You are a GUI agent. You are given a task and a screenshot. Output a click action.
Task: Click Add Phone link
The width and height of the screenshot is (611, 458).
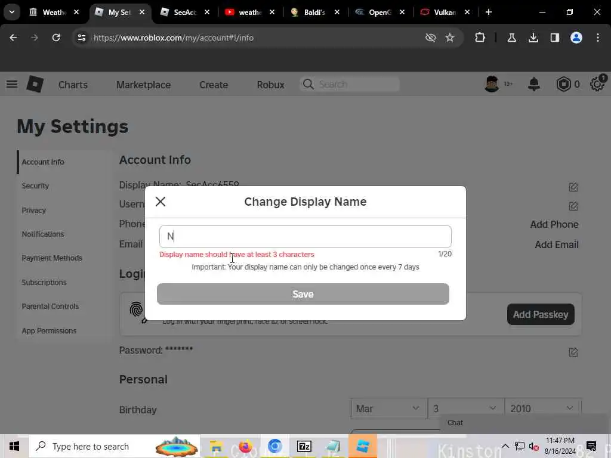(x=554, y=224)
